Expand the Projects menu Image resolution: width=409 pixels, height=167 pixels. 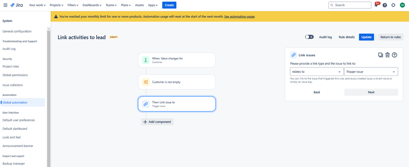point(56,5)
